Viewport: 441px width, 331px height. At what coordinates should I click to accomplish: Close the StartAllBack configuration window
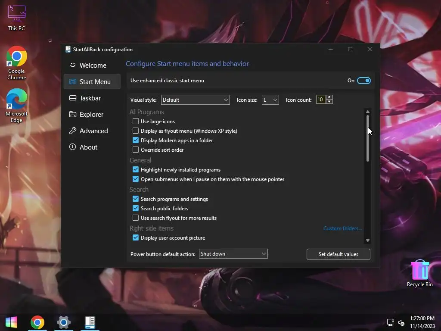coord(370,49)
